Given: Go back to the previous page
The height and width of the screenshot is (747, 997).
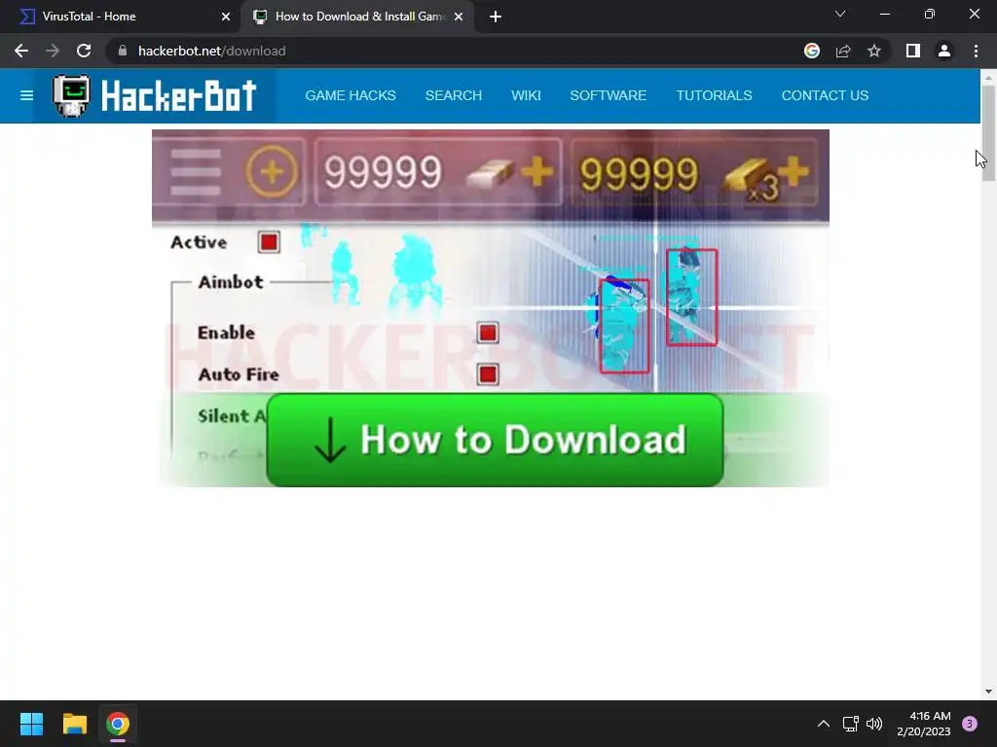Looking at the screenshot, I should click(x=21, y=51).
